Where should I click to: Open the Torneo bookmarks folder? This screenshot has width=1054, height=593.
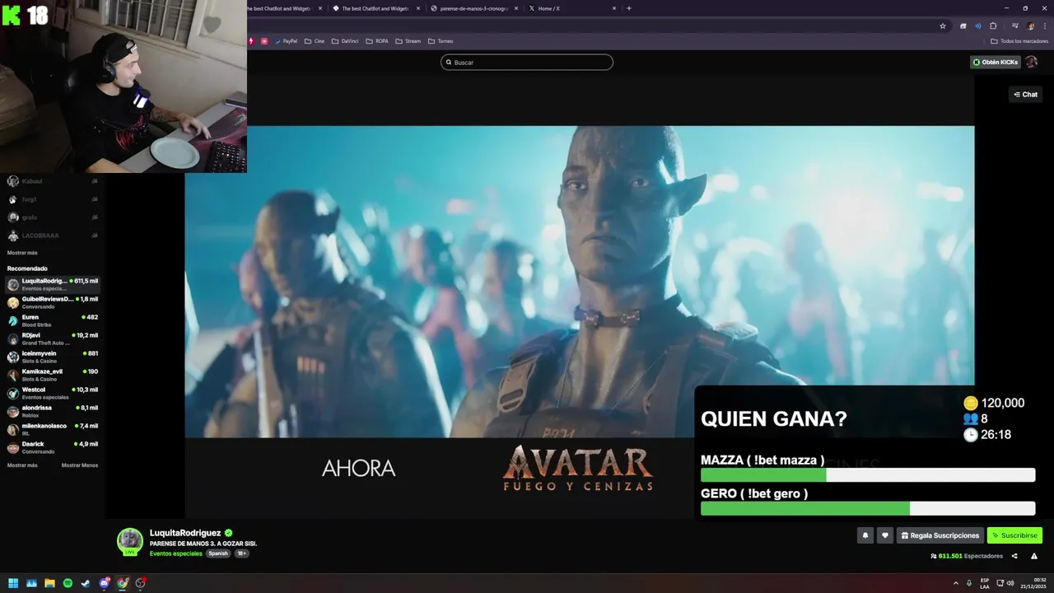(x=441, y=40)
